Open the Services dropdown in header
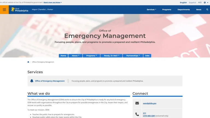210x118 pixels. [151, 10]
